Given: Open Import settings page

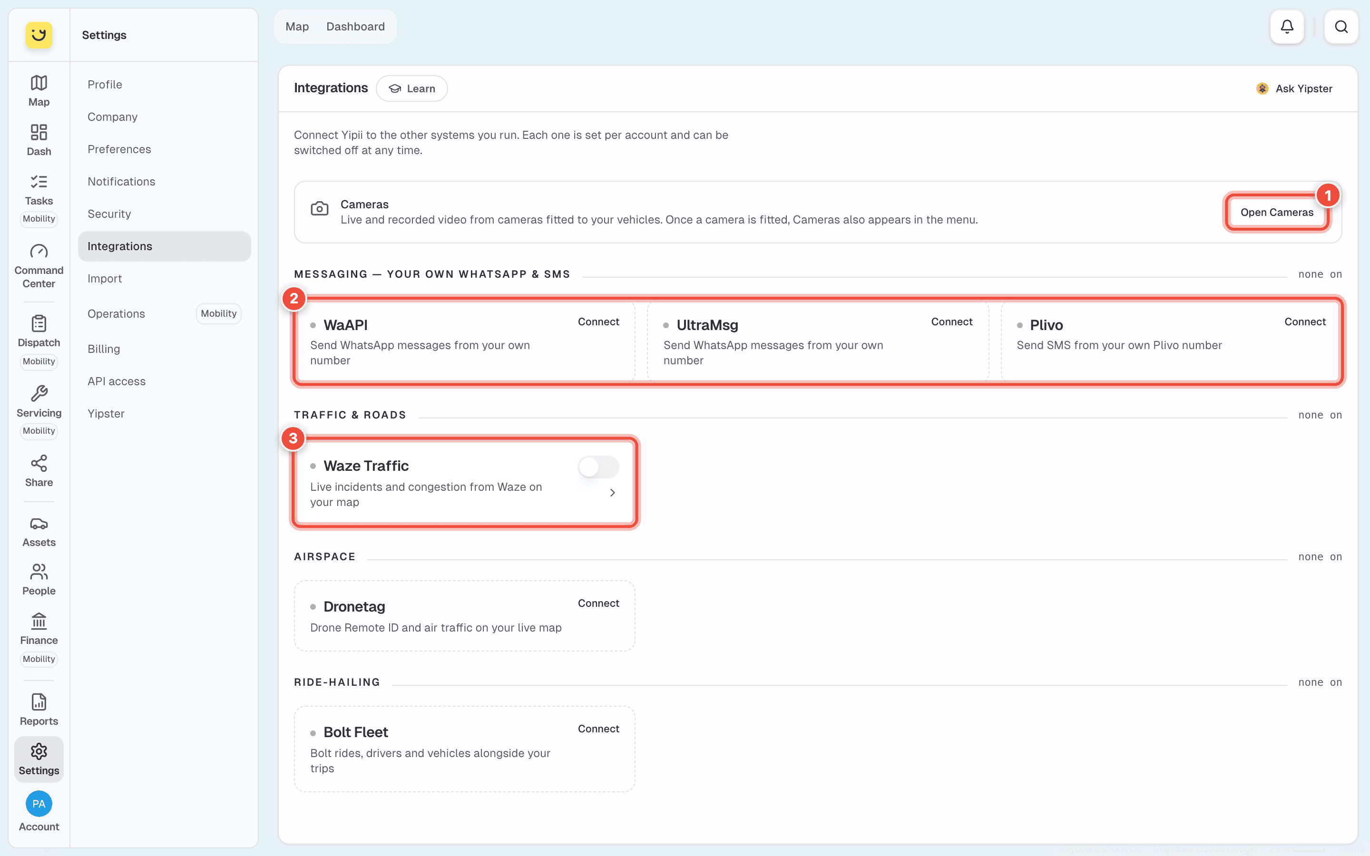Looking at the screenshot, I should pyautogui.click(x=164, y=279).
